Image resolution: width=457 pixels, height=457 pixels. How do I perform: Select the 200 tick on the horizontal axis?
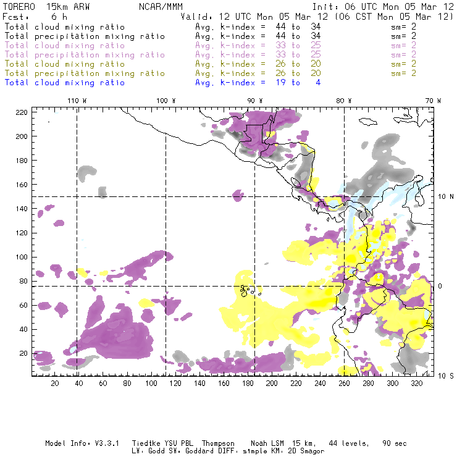point(272,384)
